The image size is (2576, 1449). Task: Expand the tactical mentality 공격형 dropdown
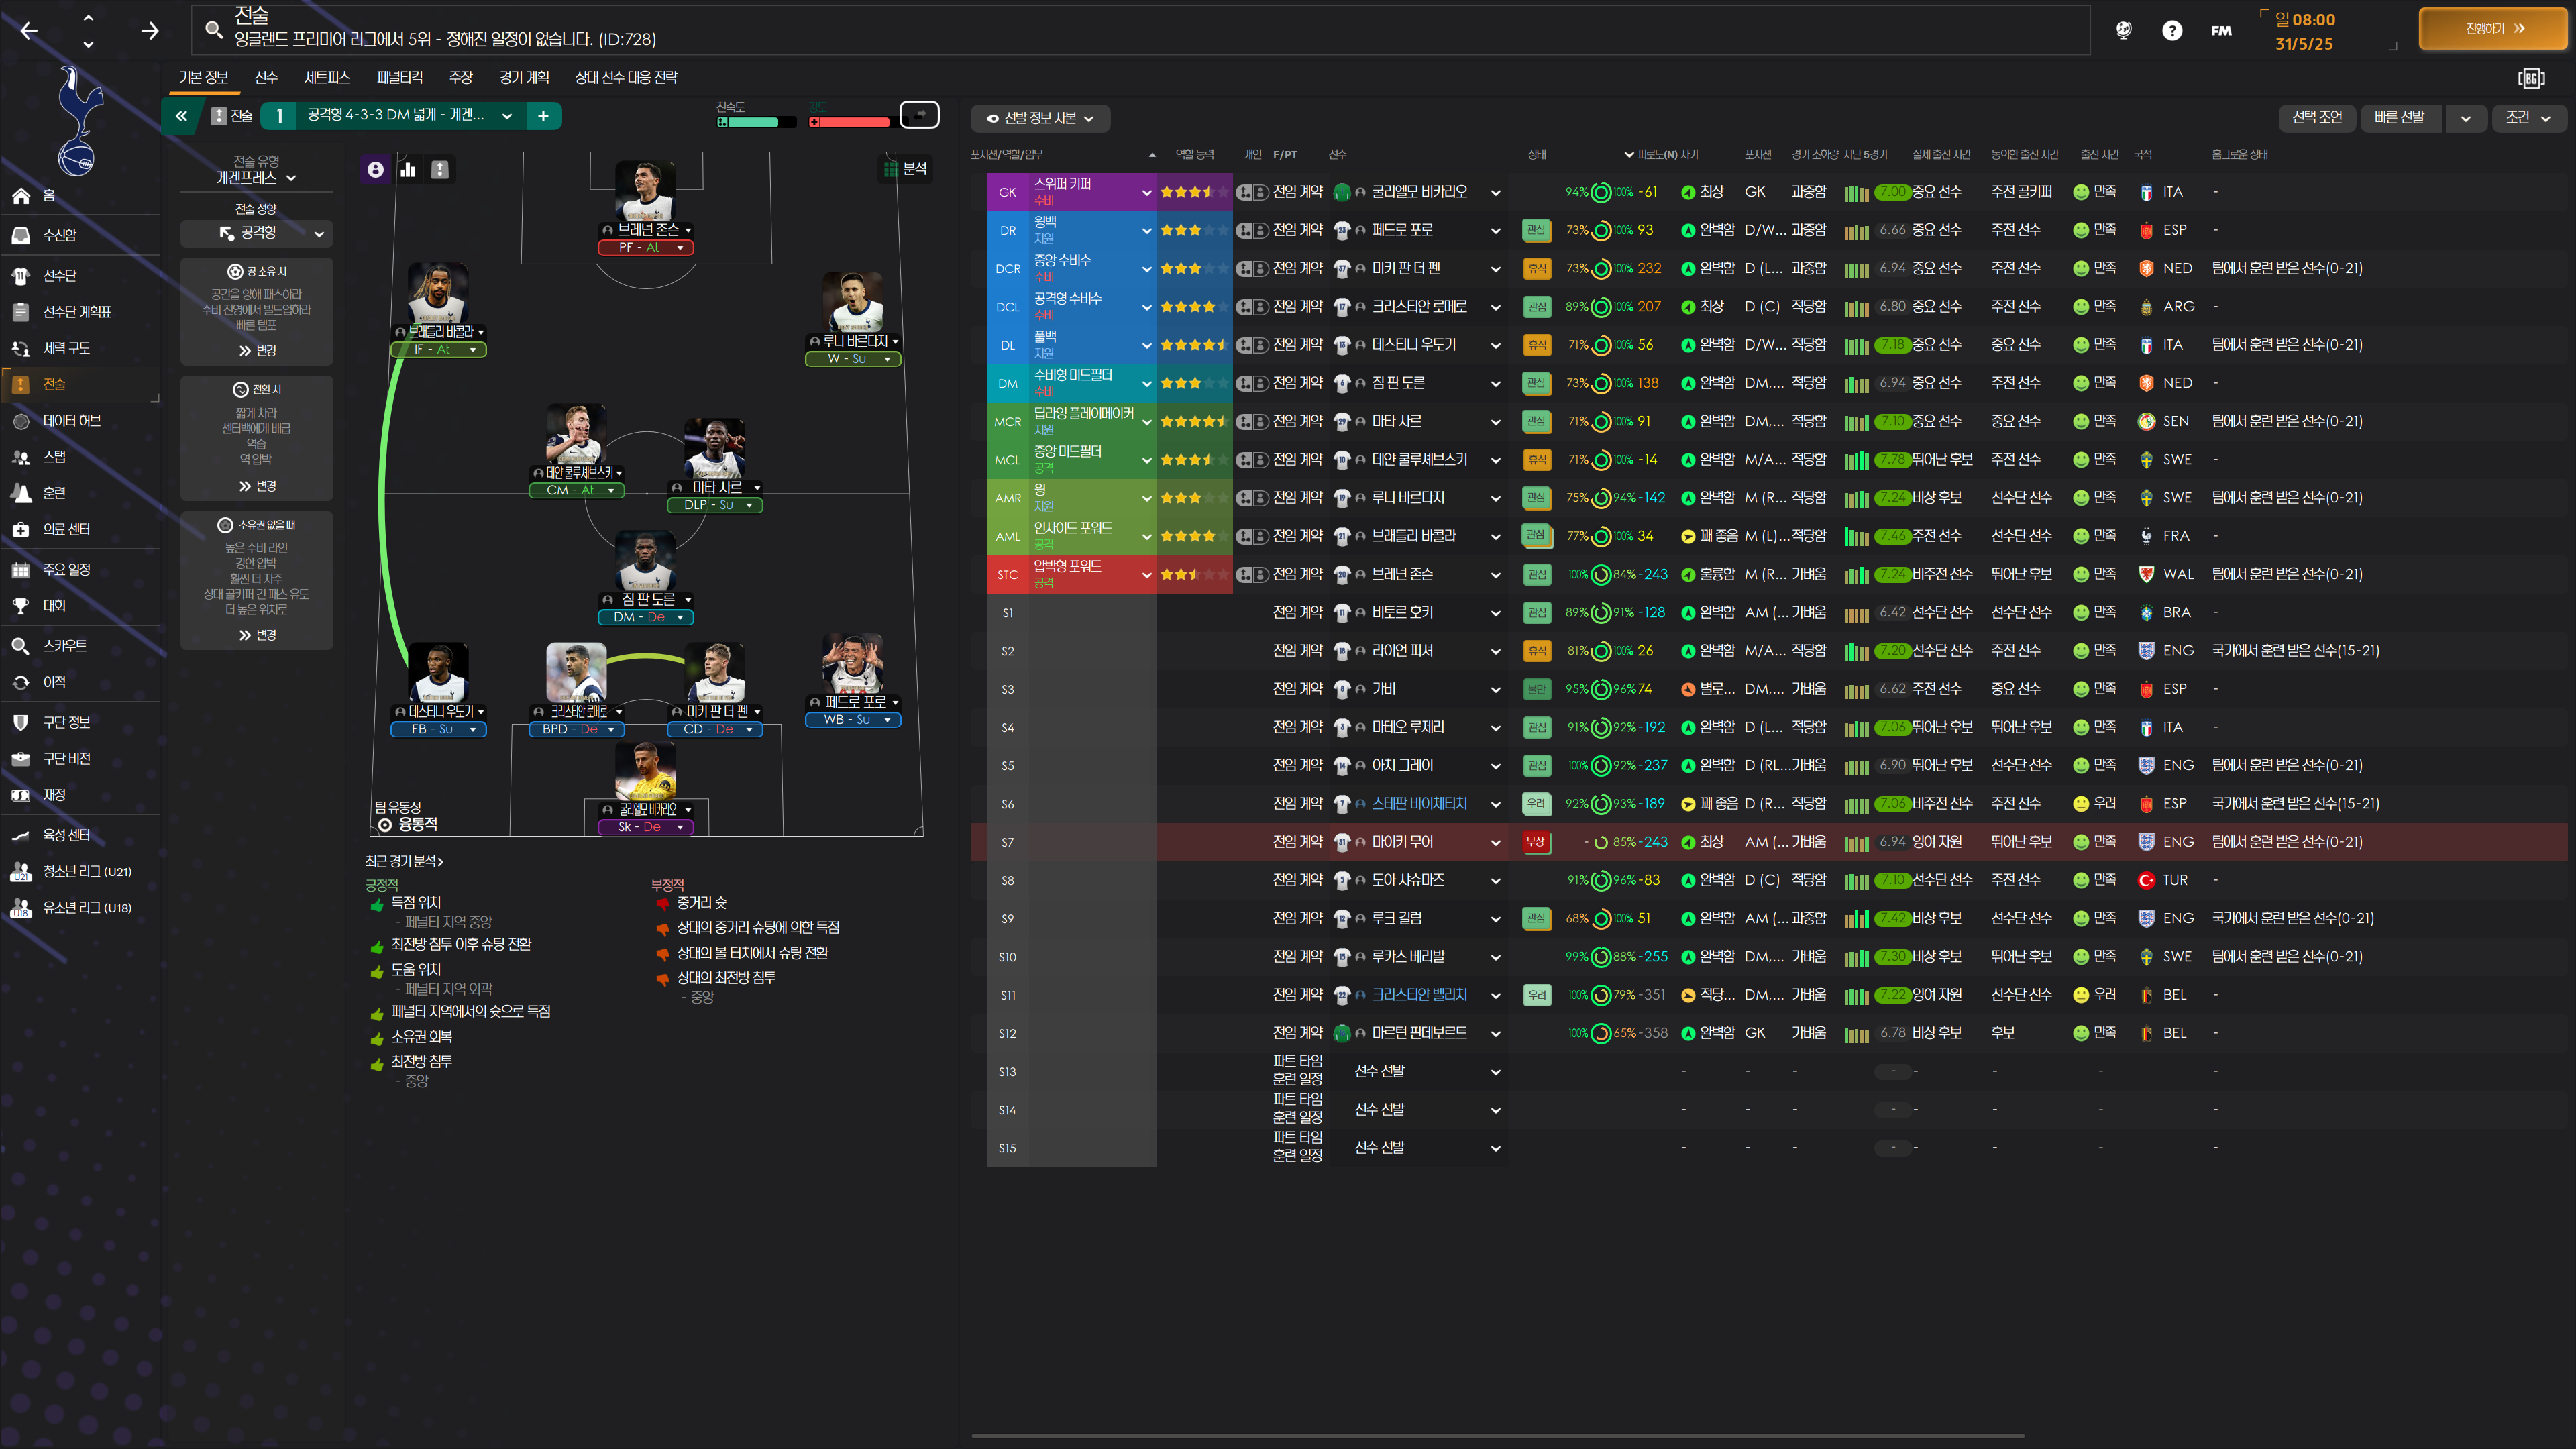pos(257,233)
